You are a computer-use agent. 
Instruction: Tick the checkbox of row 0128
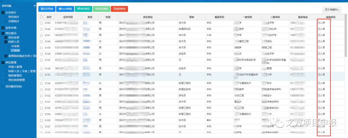coord(41,121)
